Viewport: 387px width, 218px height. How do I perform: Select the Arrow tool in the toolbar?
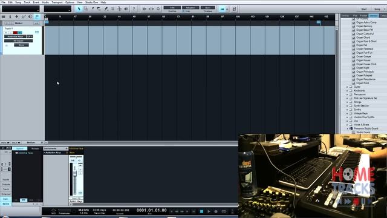[x=79, y=9]
